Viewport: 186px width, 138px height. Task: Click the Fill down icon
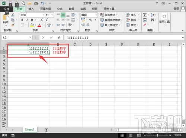145,20
